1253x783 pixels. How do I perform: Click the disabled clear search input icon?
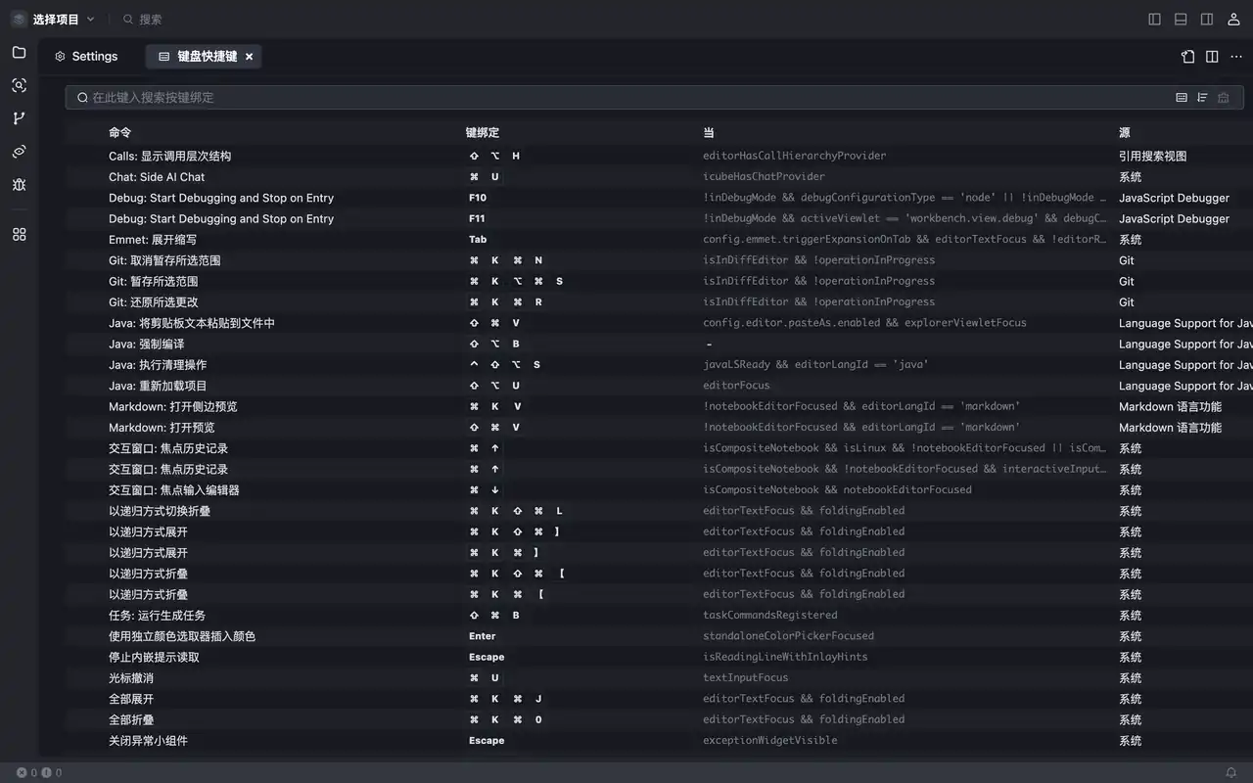pyautogui.click(x=1223, y=98)
